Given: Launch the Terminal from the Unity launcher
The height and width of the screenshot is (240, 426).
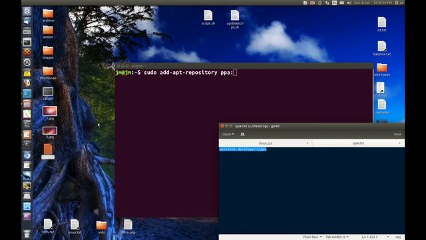Looking at the screenshot, I should click(x=27, y=42).
